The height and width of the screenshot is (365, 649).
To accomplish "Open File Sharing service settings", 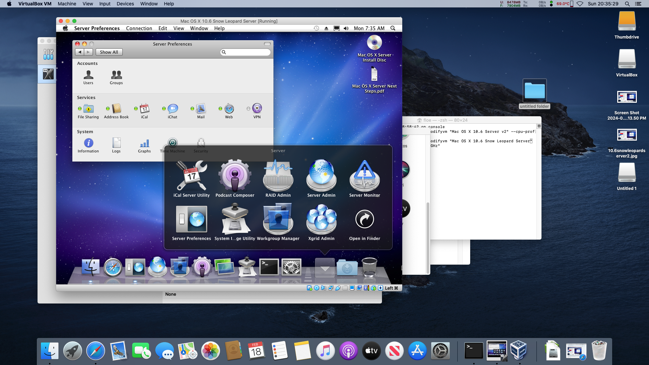I will coord(88,111).
